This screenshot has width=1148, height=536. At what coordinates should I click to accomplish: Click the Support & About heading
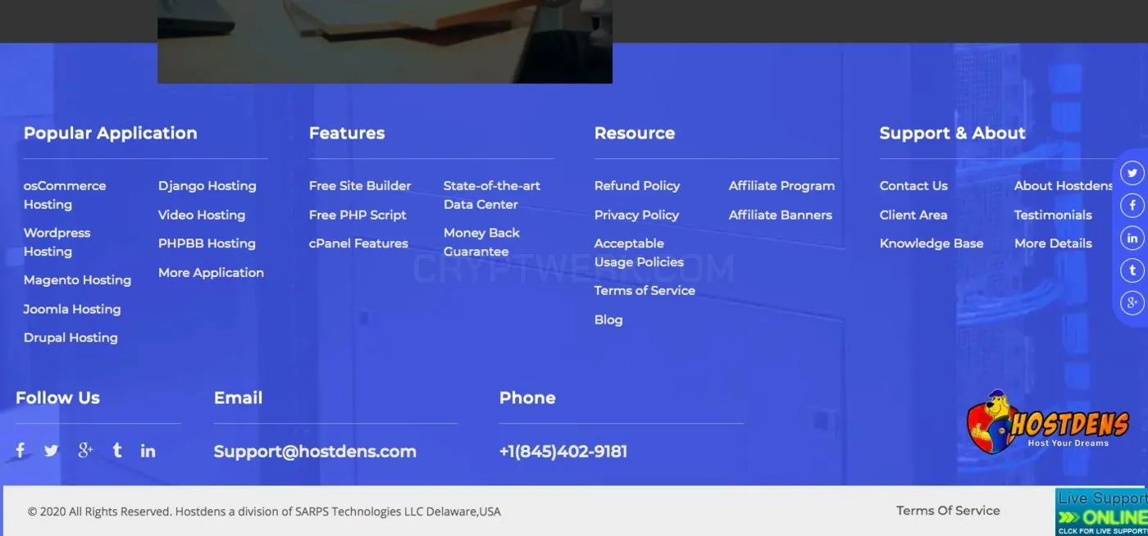[953, 133]
